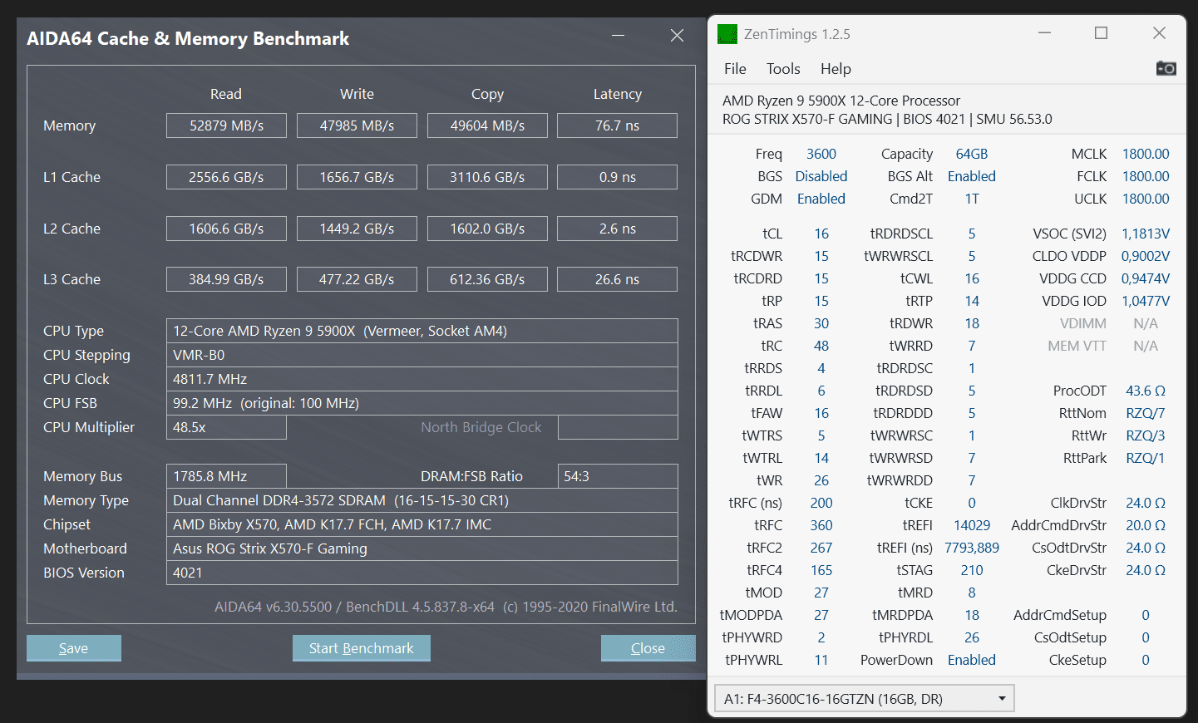Click the Memory Bus field 1785.8 MHz
The width and height of the screenshot is (1198, 723).
226,476
